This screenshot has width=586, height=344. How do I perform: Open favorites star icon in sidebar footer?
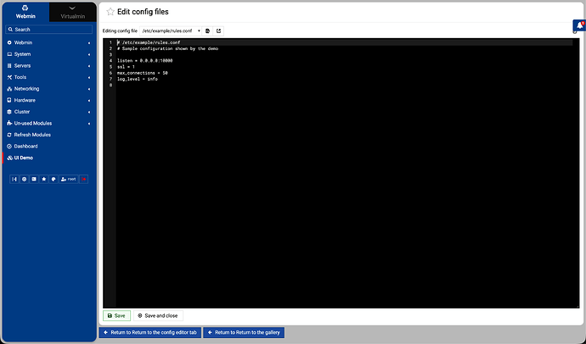click(43, 180)
